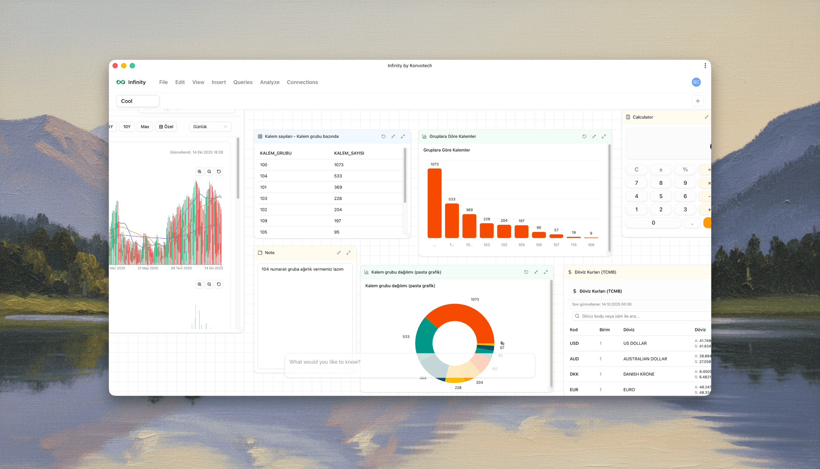Collapse the Note widget
The height and width of the screenshot is (469, 820).
(339, 253)
